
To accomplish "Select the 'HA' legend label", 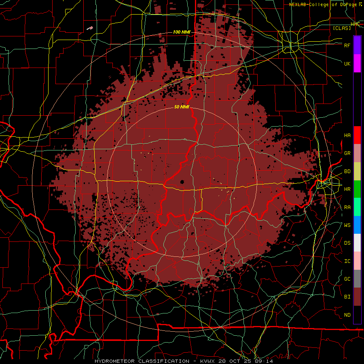I will click(x=347, y=135).
